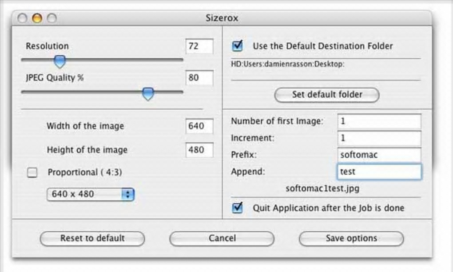Click the Increment input field
The height and width of the screenshot is (272, 453).
point(379,138)
